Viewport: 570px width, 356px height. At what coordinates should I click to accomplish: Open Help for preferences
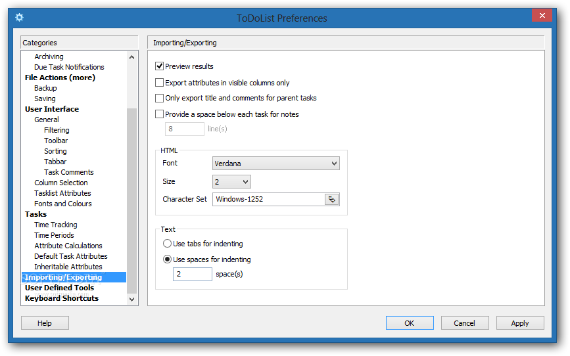click(x=45, y=323)
